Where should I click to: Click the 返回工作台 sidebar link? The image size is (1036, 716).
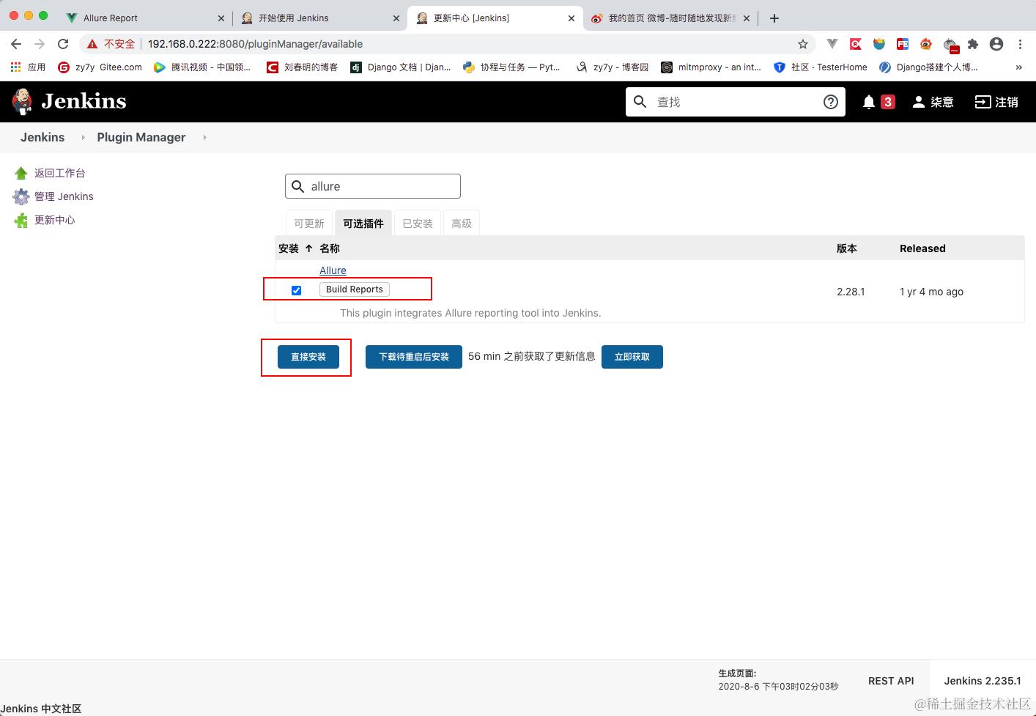pyautogui.click(x=60, y=173)
